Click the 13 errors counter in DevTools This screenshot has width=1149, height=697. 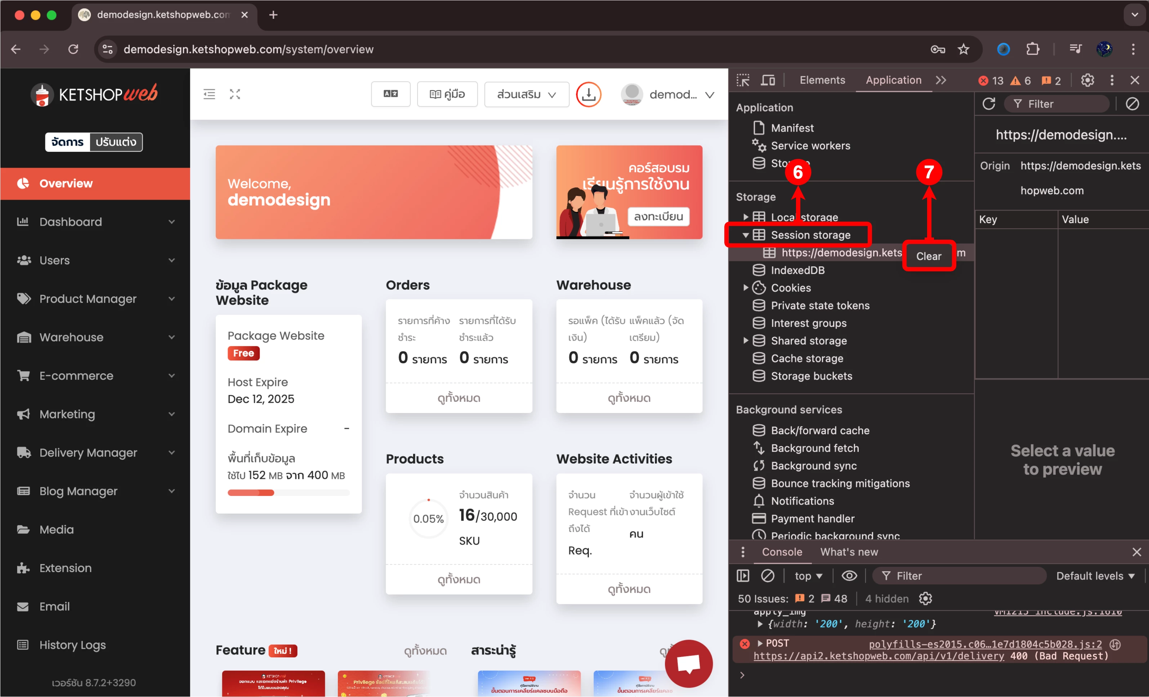[991, 81]
